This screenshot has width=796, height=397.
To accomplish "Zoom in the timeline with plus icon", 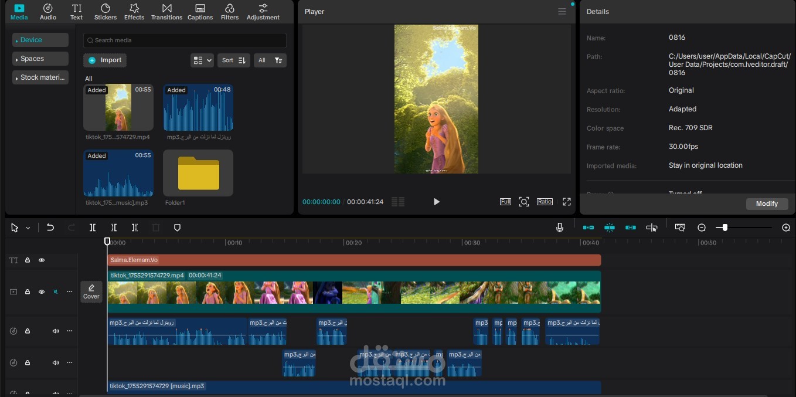I will (x=786, y=228).
